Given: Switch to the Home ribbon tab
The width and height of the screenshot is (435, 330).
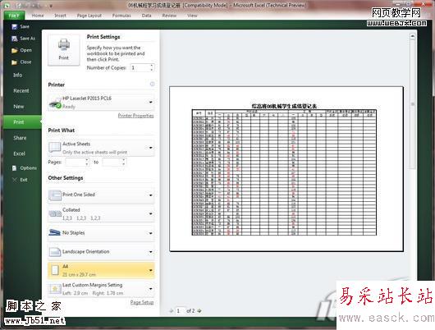Looking at the screenshot, I should pos(38,16).
